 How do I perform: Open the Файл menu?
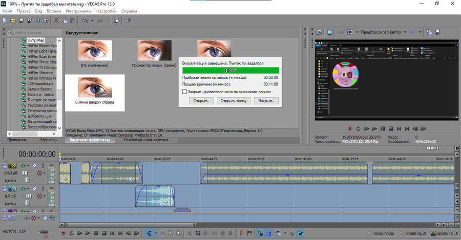point(7,11)
